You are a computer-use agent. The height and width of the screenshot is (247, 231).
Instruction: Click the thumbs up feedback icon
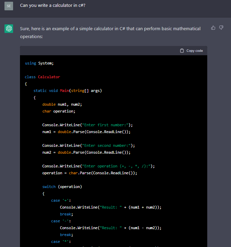(213, 28)
